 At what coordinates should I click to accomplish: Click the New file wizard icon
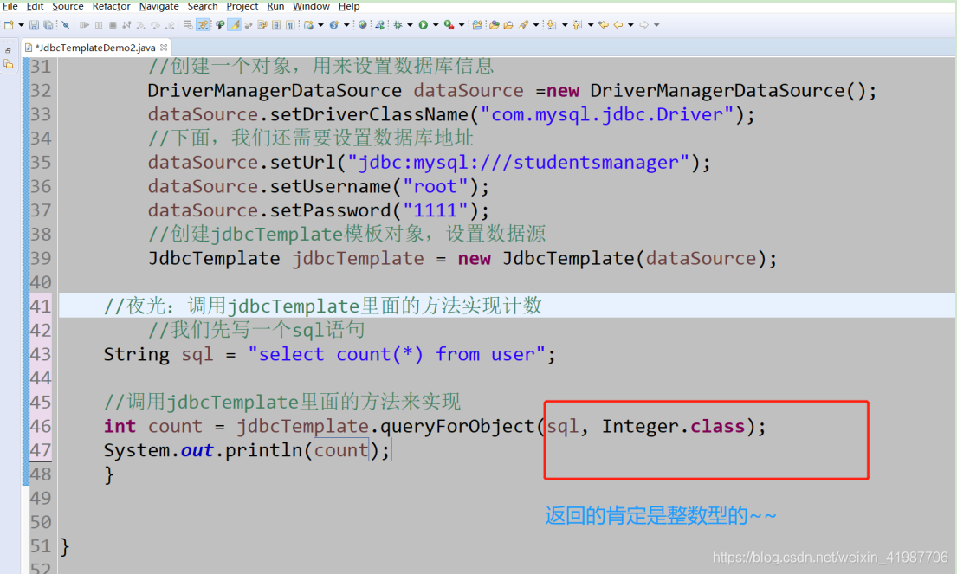point(9,25)
